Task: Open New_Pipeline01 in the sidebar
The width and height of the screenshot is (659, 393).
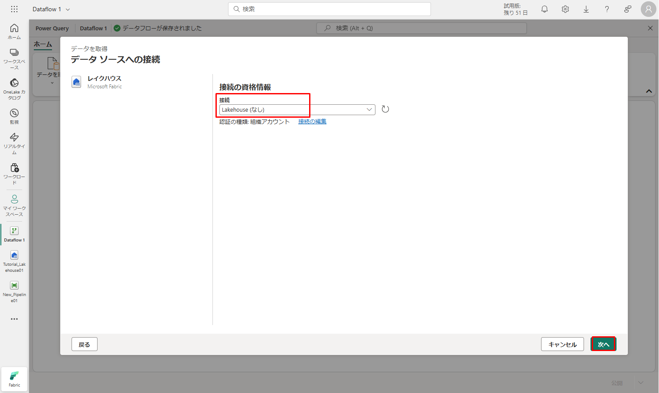Action: click(14, 292)
